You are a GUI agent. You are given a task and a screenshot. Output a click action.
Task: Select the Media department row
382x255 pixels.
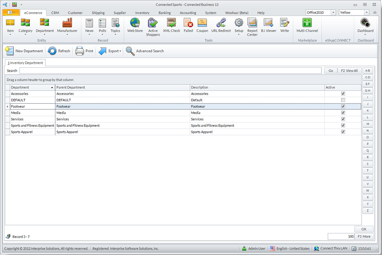click(32, 113)
